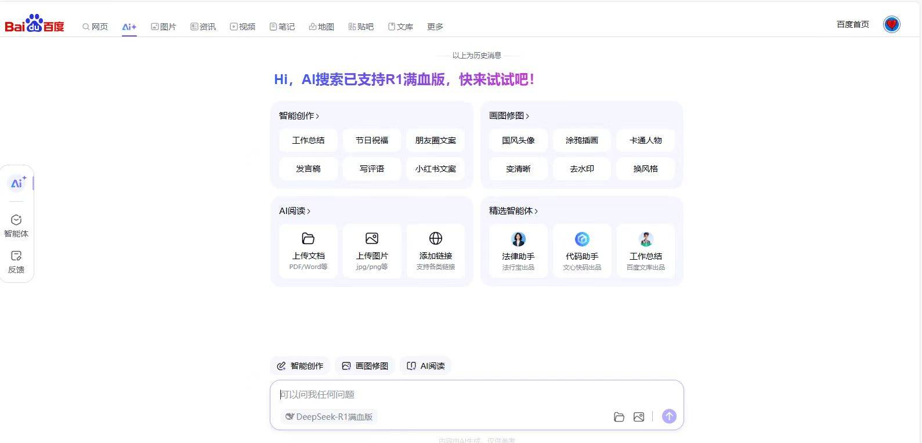Viewport: 922px width, 443px height.
Task: Switch to the 网页 tab
Action: 95,27
